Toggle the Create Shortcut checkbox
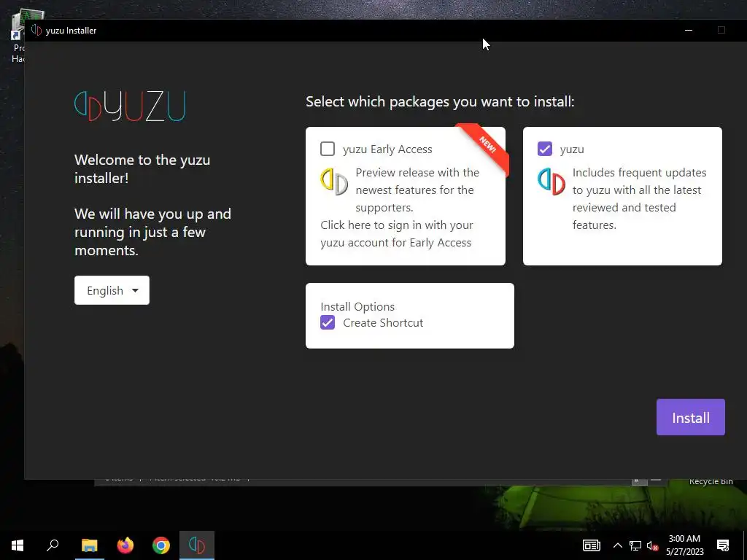Screen dimensions: 747x560 pyautogui.click(x=328, y=322)
